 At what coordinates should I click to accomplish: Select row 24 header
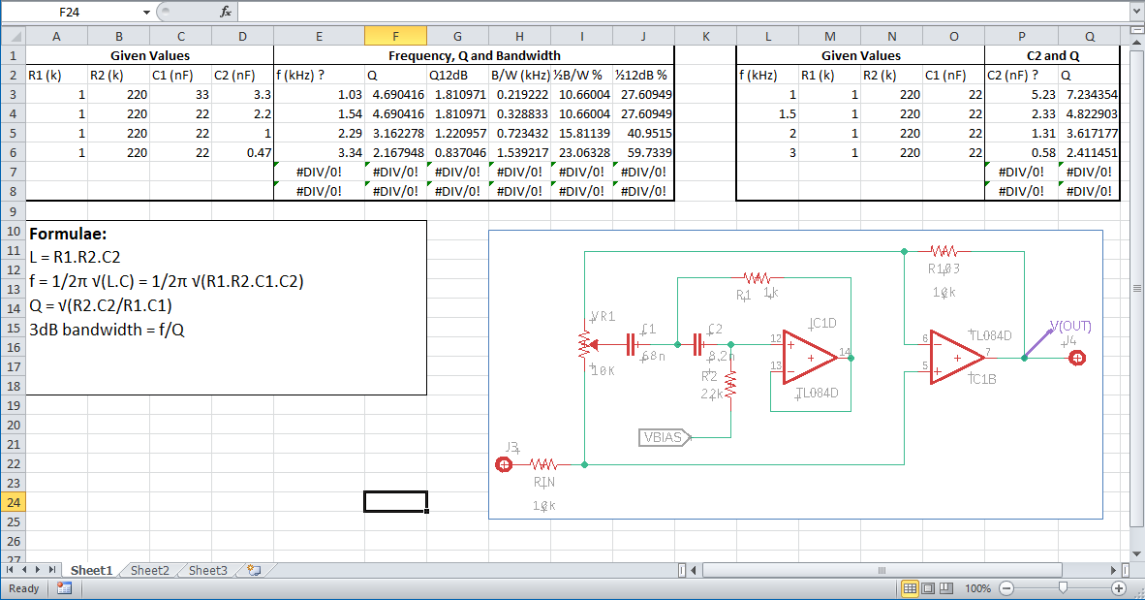pyautogui.click(x=14, y=503)
